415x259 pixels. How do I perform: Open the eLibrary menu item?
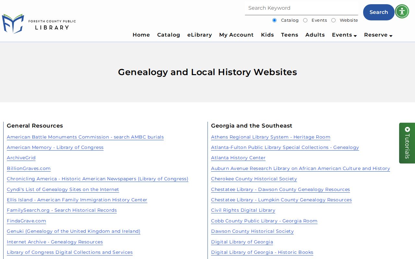200,35
